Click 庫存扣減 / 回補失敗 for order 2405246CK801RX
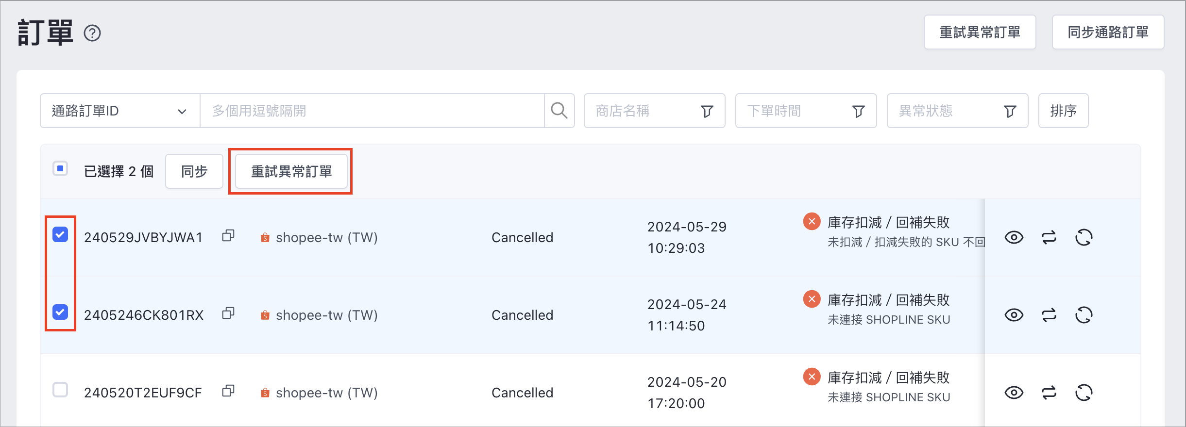The image size is (1186, 427). 888,300
